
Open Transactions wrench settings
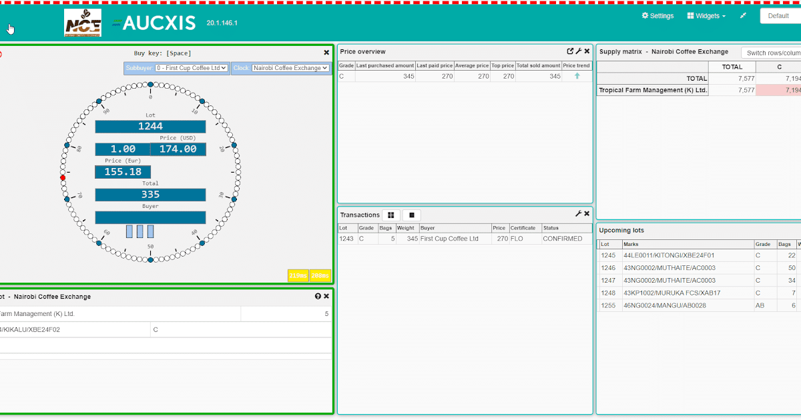[579, 214]
